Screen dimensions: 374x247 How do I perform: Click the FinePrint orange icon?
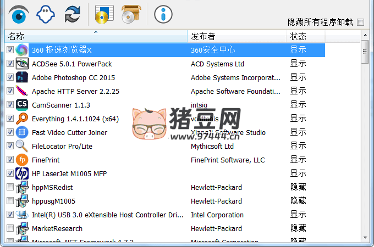22,160
